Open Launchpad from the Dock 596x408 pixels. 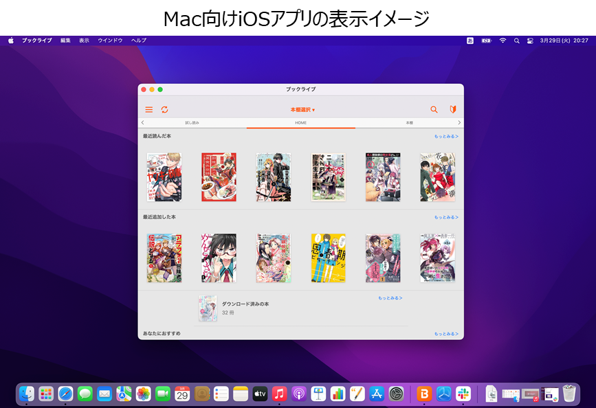coord(46,394)
